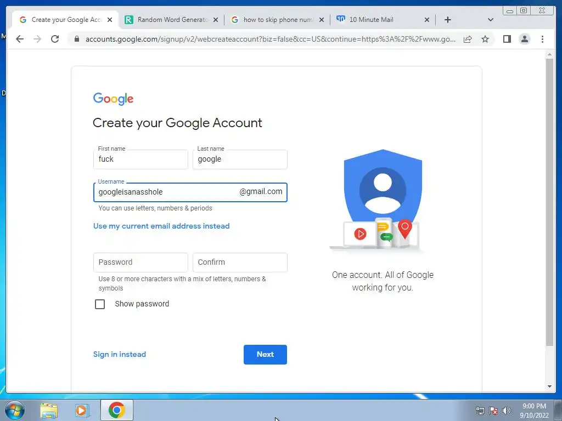Image resolution: width=562 pixels, height=421 pixels.
Task: Switch to the Random Word Generator tab
Action: tap(171, 20)
